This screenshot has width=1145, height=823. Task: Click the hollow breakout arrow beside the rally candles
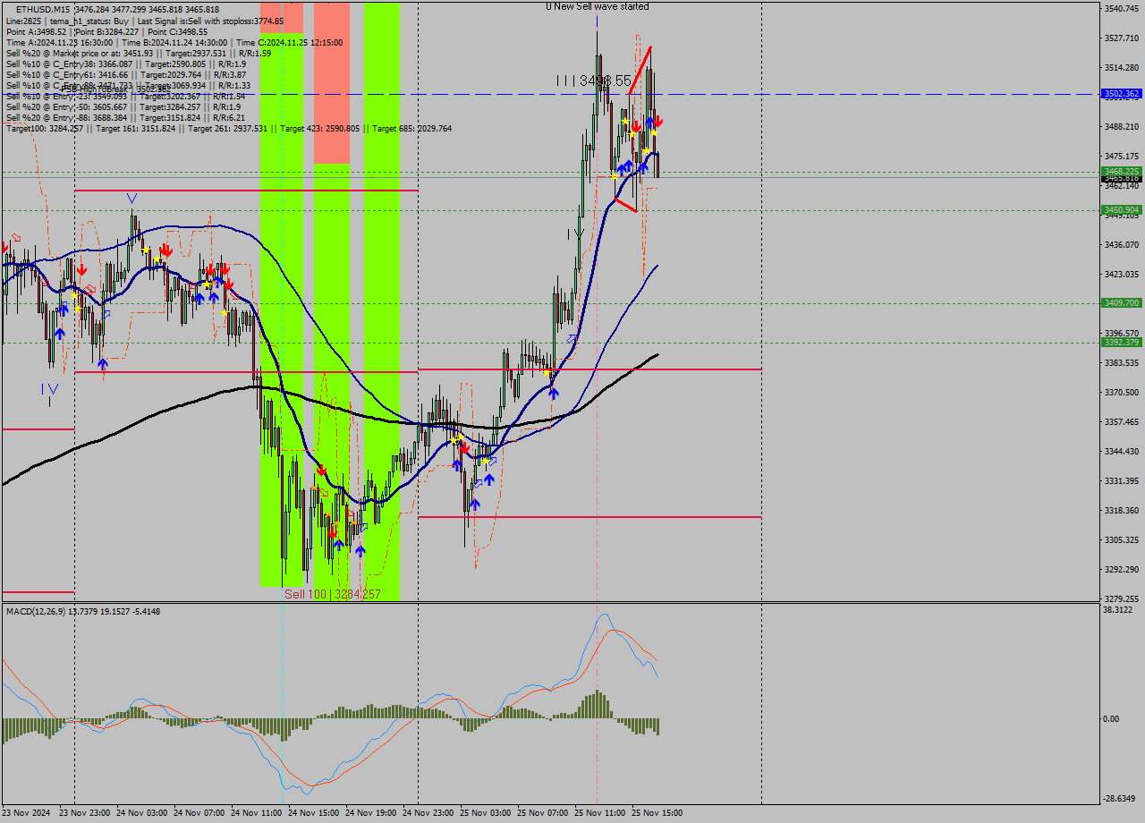pos(491,461)
